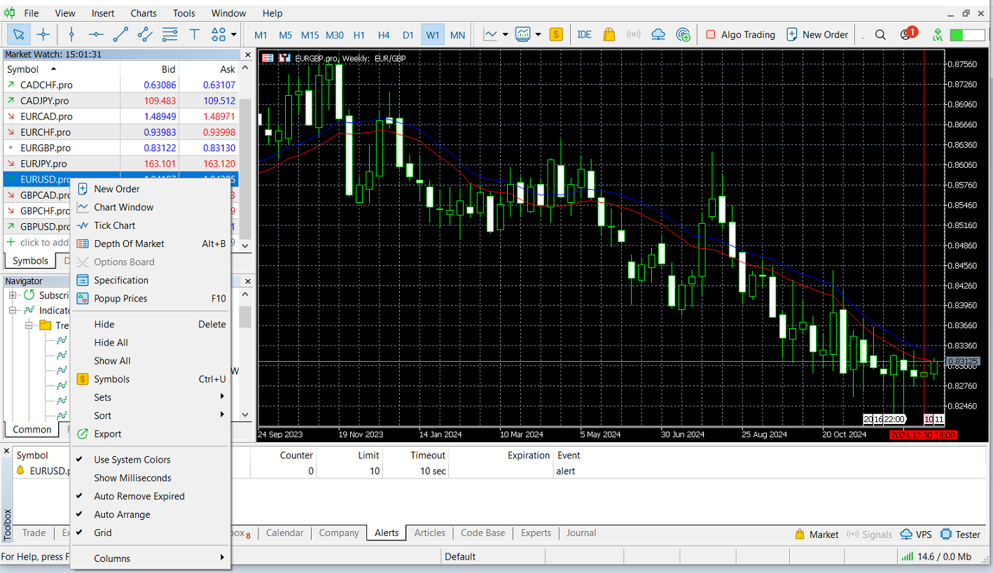Open the market shopping bag icon

click(609, 34)
